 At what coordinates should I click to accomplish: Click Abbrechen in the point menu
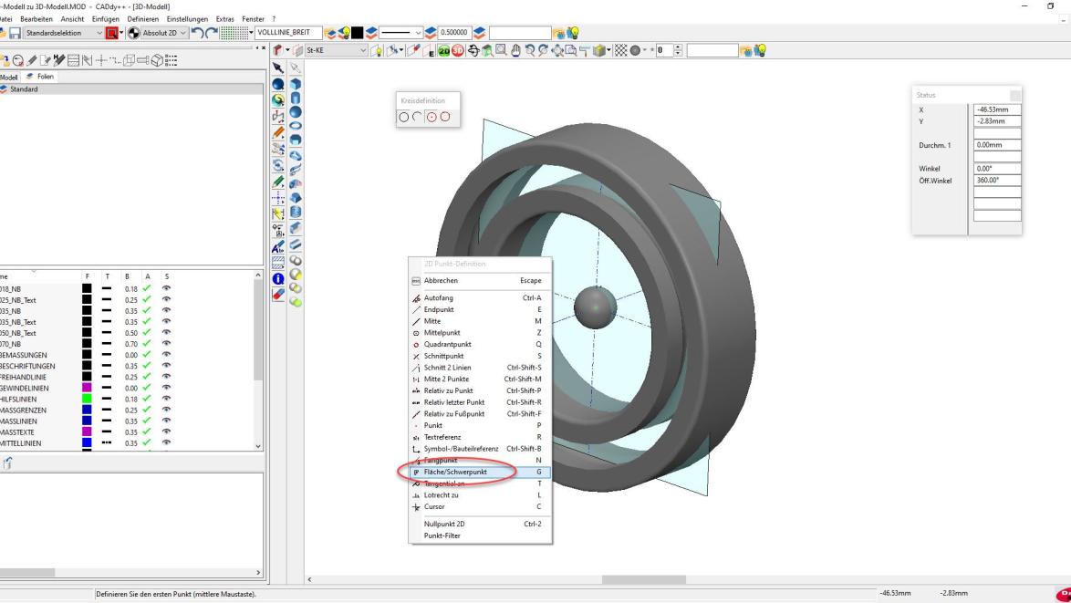click(x=441, y=281)
